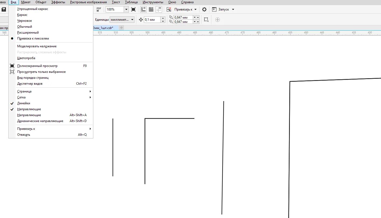
Task: Choose Отвязать (Alt+Q)
Action: [51, 135]
